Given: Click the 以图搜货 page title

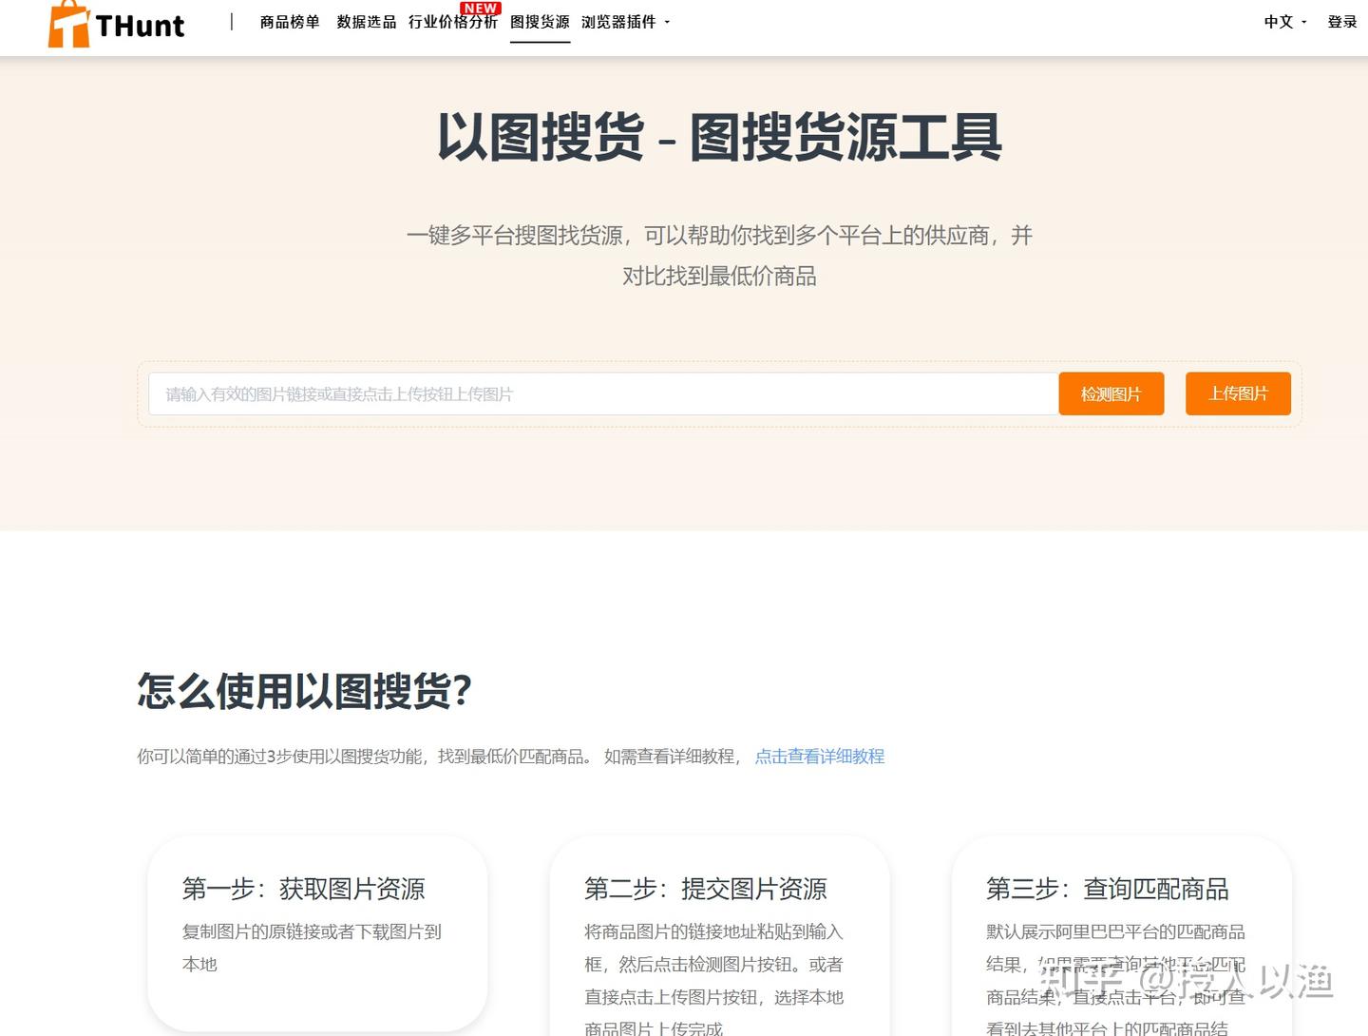Looking at the screenshot, I should pos(720,140).
